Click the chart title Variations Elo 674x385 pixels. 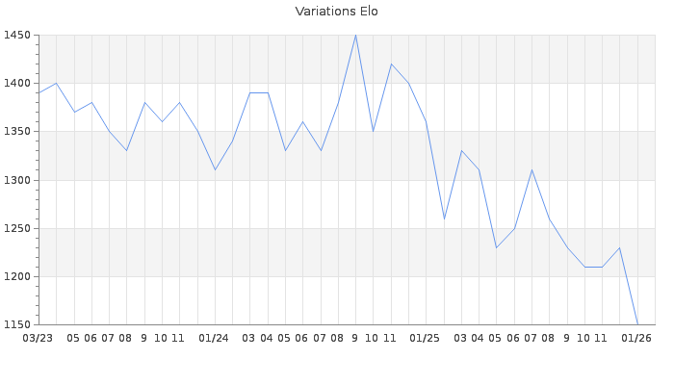click(x=336, y=12)
